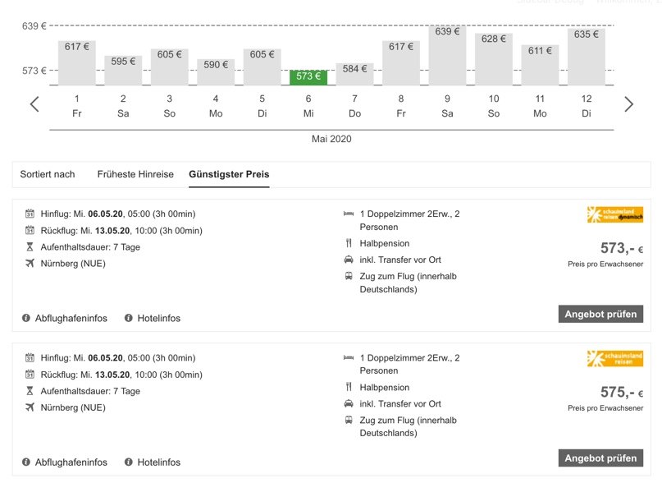Select the Günstigster Preis sort tab

(x=229, y=174)
